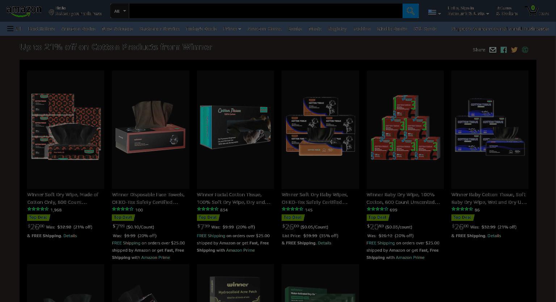The image size is (556, 302).
Task: Click Baby Dry Wipe red boxes image
Action: coord(405,130)
